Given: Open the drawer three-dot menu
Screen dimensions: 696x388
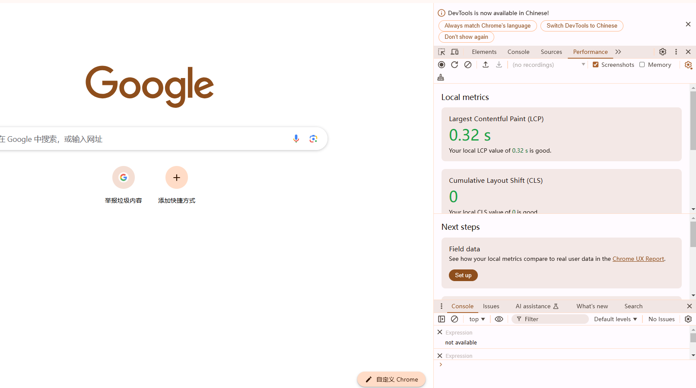Looking at the screenshot, I should pos(441,306).
